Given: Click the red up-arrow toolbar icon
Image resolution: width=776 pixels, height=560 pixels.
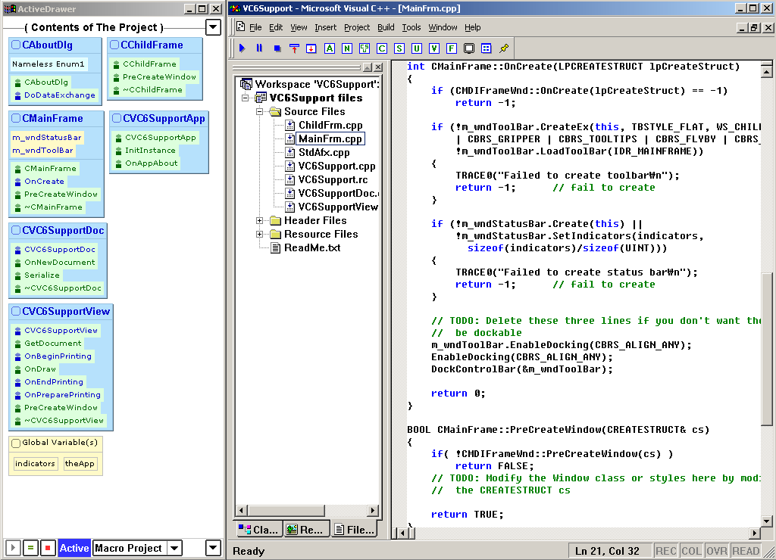Looking at the screenshot, I should point(295,48).
